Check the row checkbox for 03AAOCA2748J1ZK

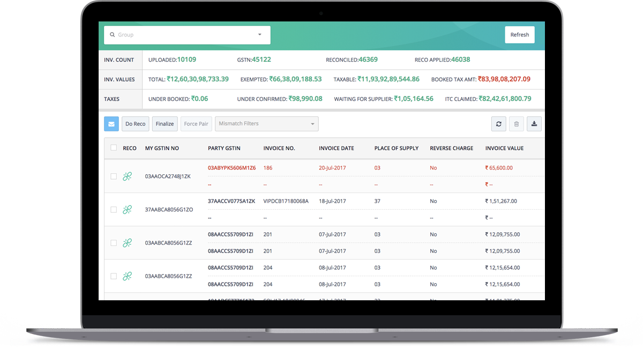pos(114,176)
